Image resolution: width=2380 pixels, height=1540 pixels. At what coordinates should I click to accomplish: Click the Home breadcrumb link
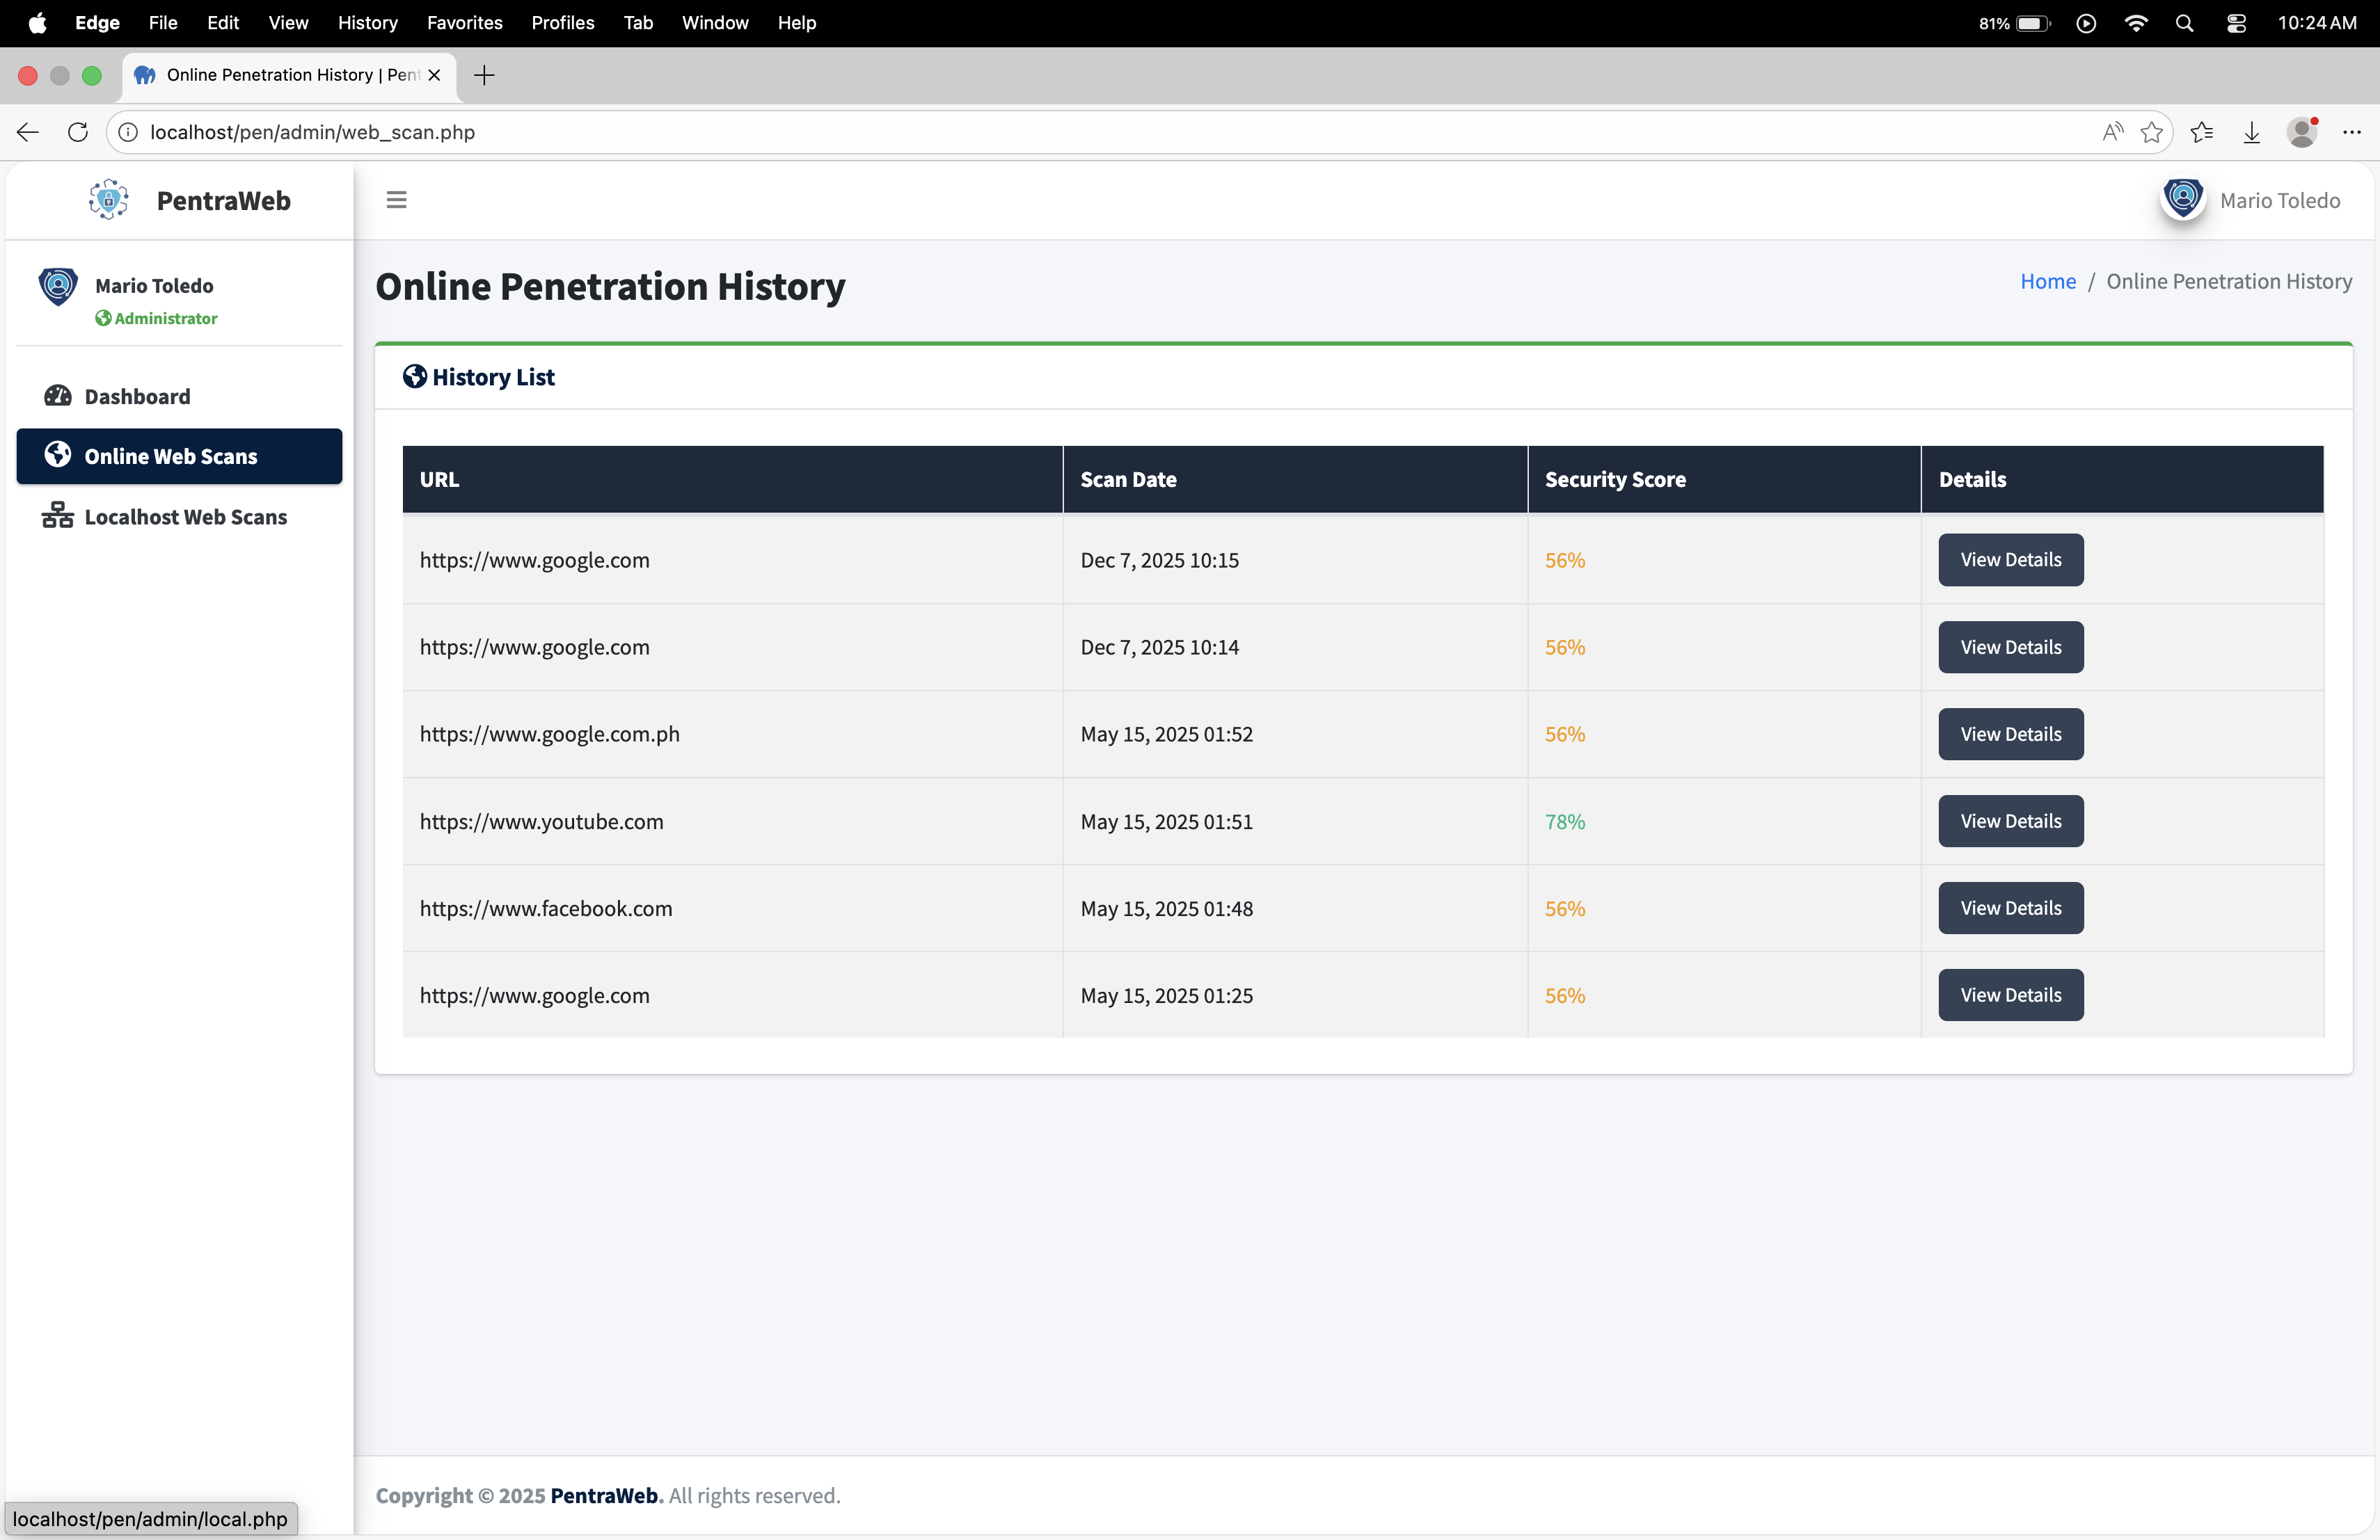tap(2047, 281)
